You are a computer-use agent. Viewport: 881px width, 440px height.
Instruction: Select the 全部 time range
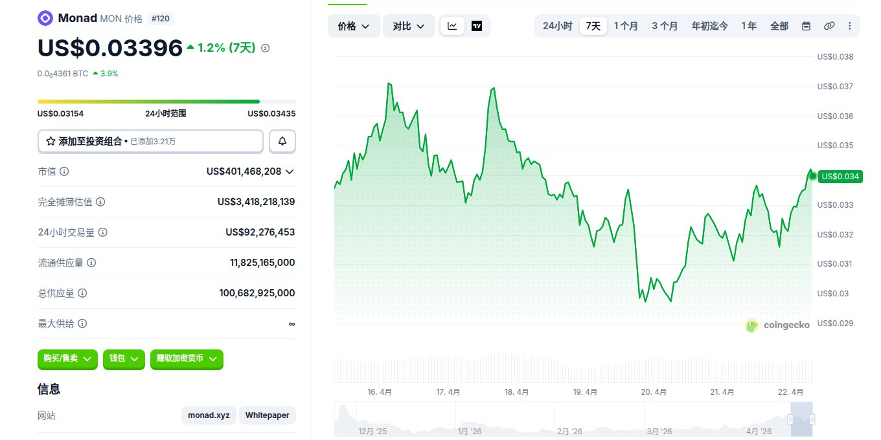coord(779,26)
